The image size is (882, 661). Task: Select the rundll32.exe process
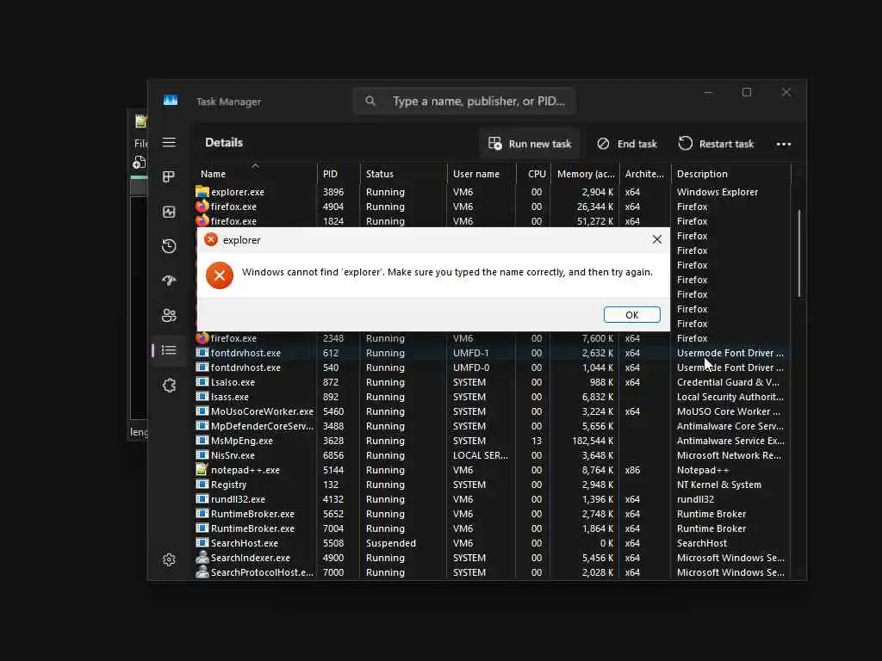pyautogui.click(x=492, y=498)
